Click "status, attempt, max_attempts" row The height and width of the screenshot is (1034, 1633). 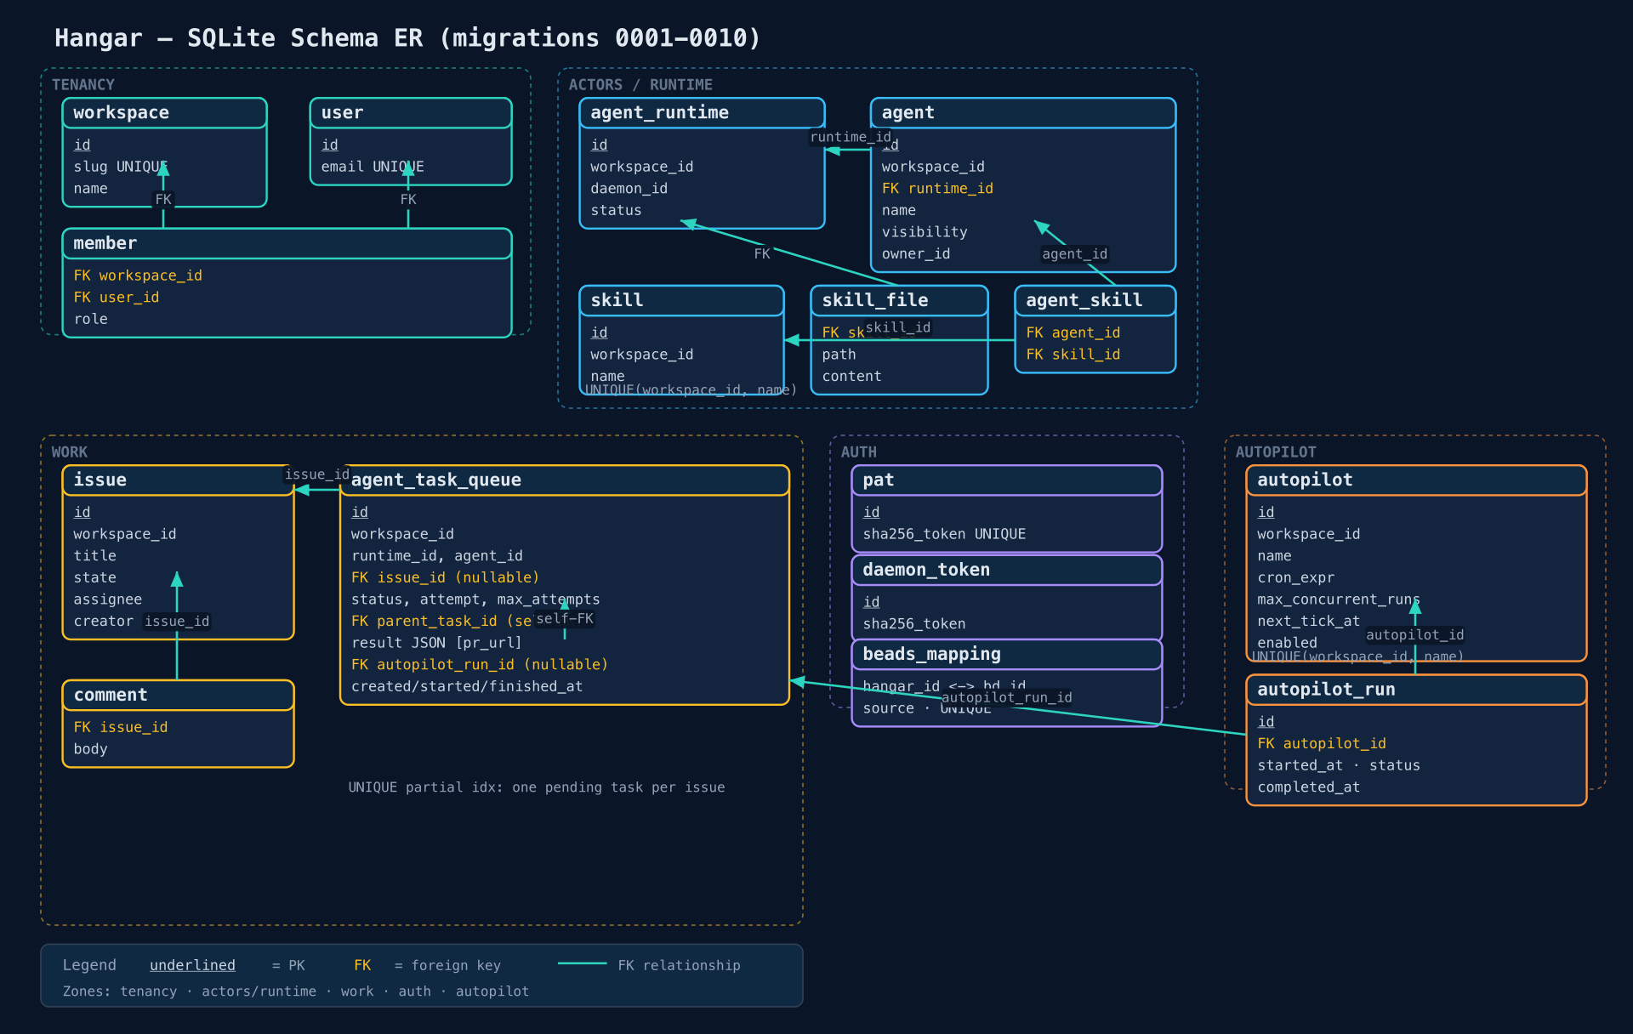coord(475,599)
